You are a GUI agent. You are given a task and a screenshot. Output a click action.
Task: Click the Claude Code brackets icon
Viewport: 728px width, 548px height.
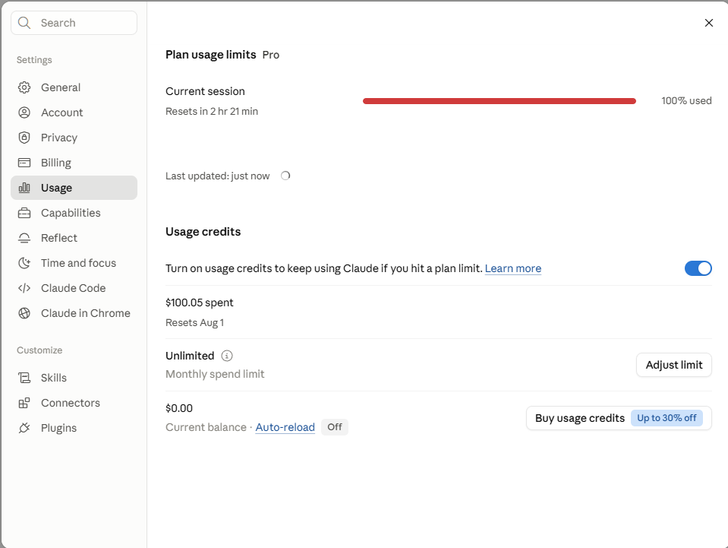click(24, 288)
